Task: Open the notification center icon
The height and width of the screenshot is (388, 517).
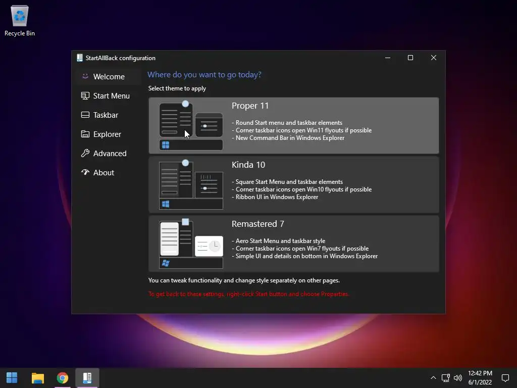Action: pos(505,378)
